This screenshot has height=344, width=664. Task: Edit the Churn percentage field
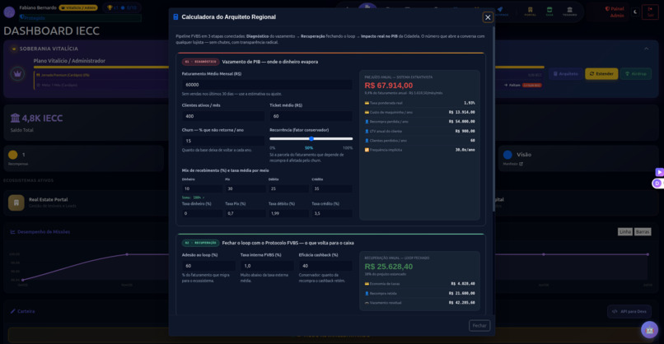pyautogui.click(x=223, y=141)
